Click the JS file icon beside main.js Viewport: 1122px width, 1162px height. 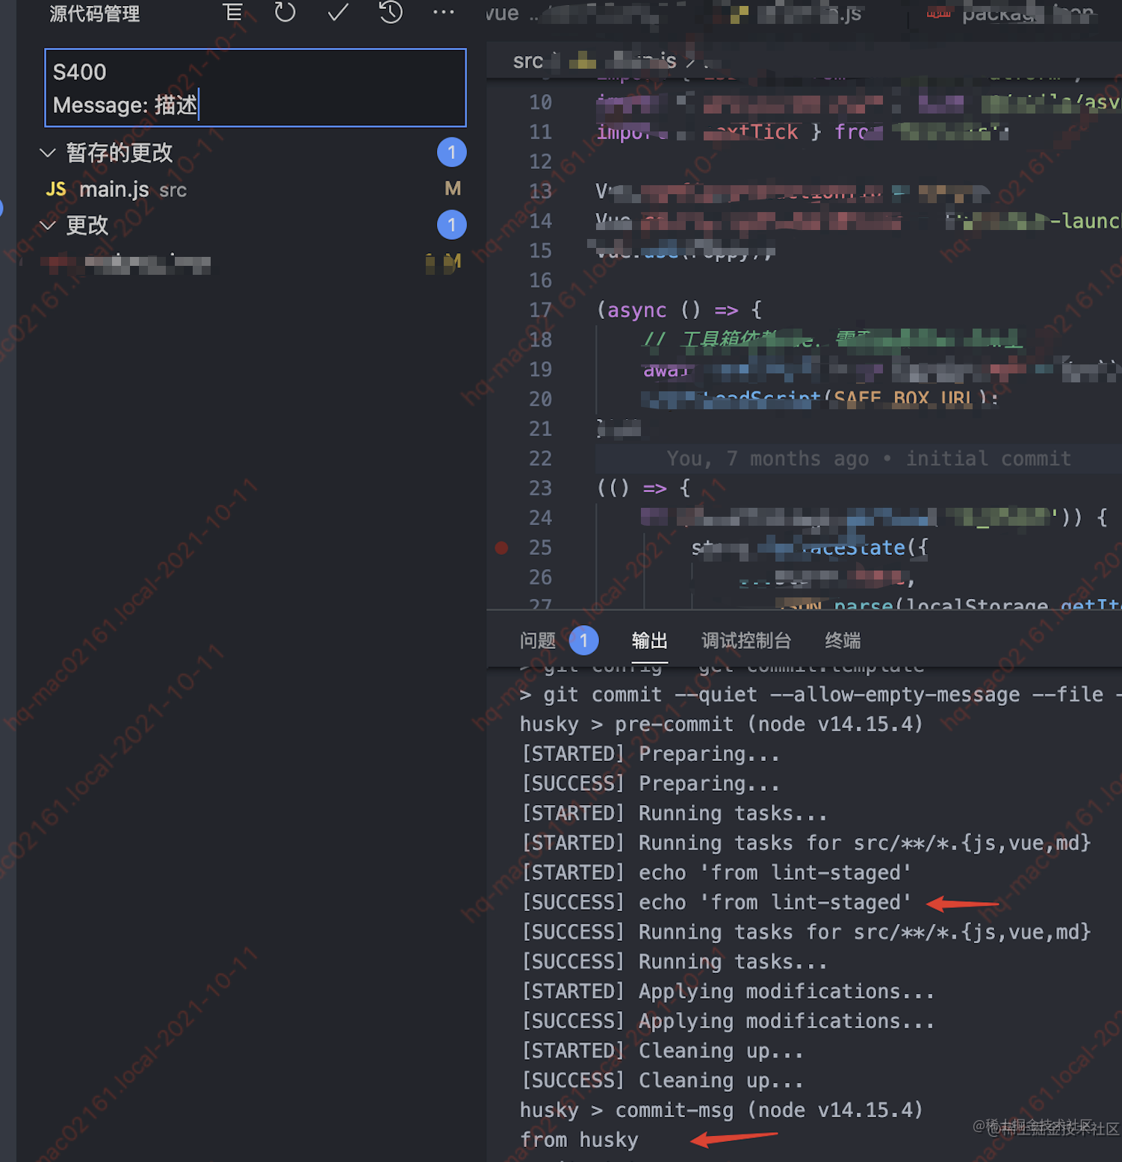coord(56,190)
